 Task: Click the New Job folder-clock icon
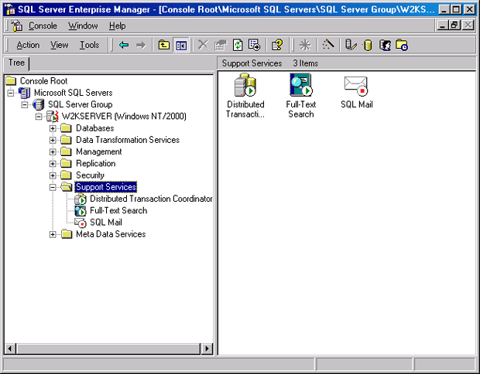[x=402, y=46]
